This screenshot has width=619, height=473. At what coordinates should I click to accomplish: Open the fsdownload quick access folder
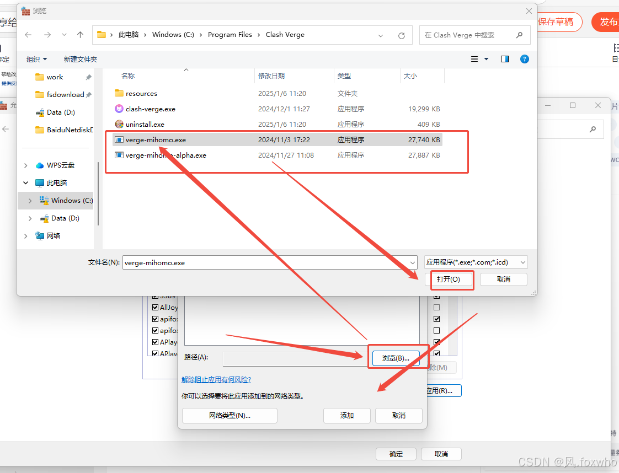pos(65,95)
